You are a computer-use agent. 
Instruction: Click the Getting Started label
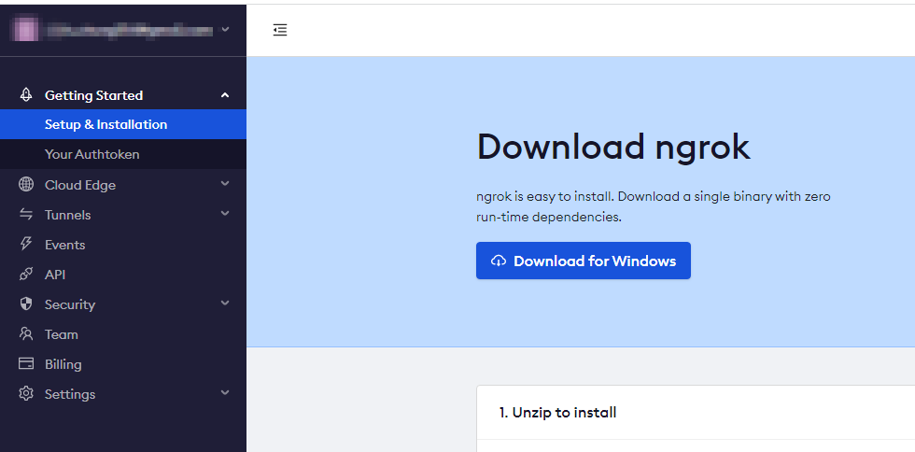tap(94, 95)
